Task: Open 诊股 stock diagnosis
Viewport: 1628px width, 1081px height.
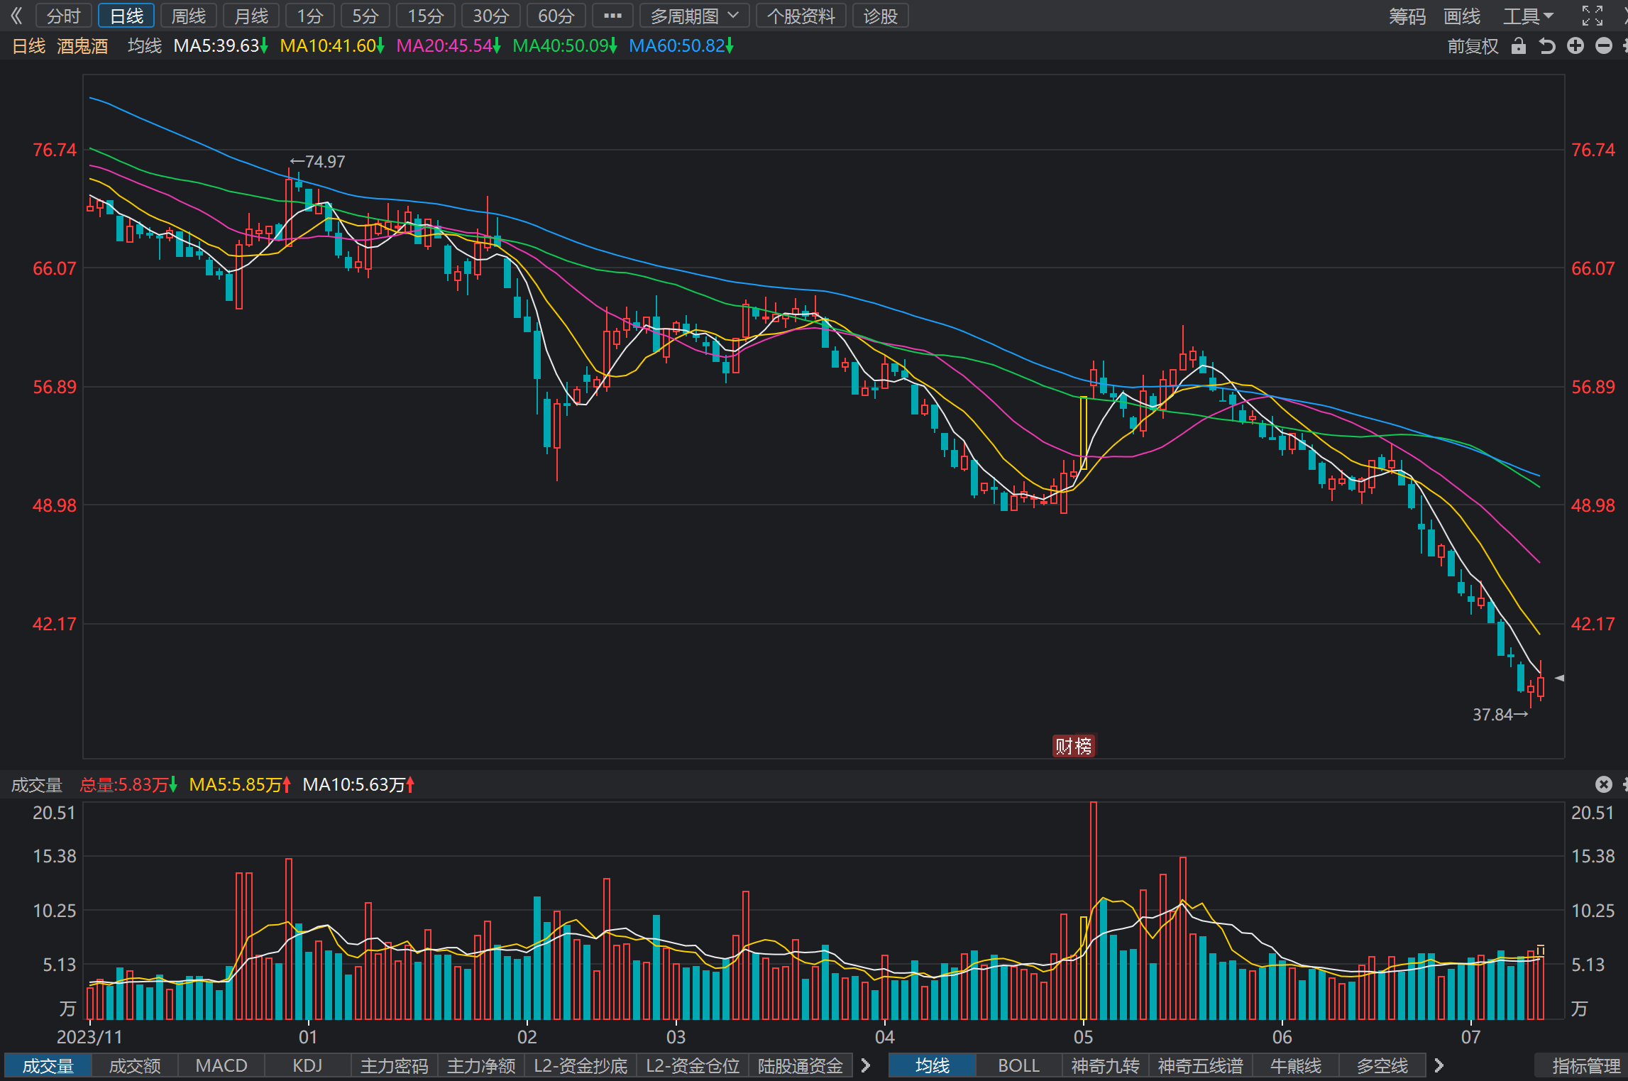Action: (881, 16)
